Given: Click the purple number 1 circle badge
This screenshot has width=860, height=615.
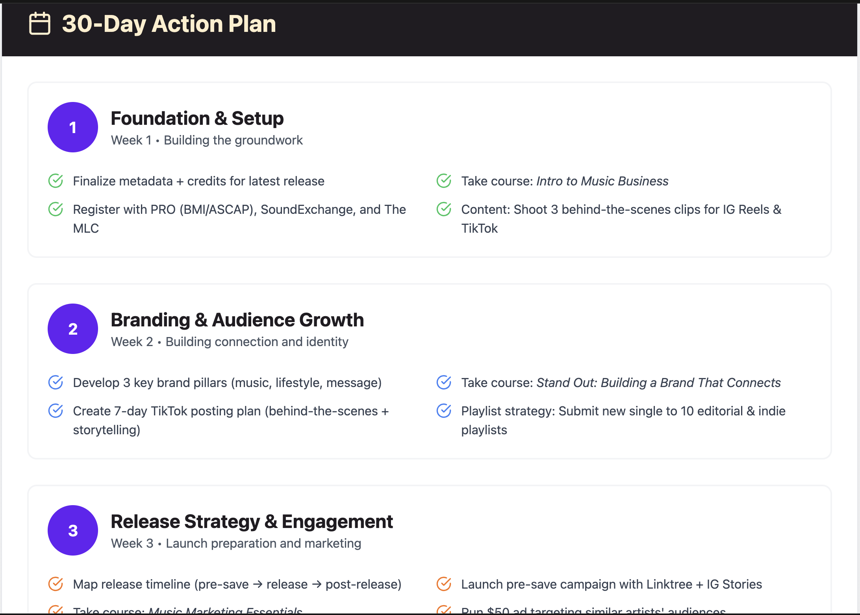Looking at the screenshot, I should coord(73,127).
